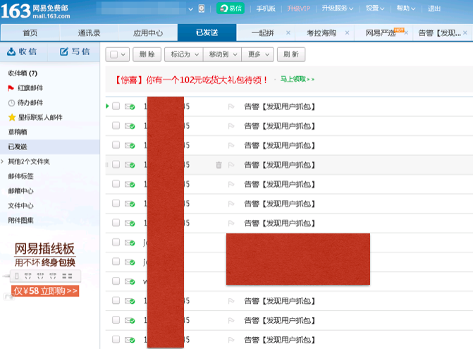Image resolution: width=473 pixels, height=349 pixels.
Task: Click the 写信 compose button
Action: [x=75, y=51]
